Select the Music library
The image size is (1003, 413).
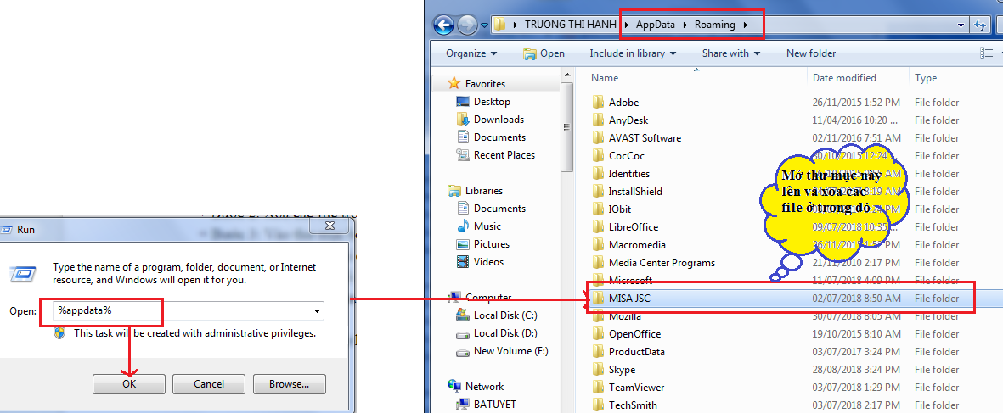pos(487,226)
